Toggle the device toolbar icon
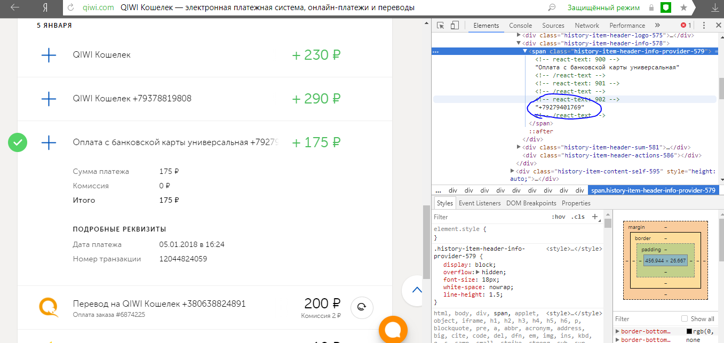Screen dimensions: 724x343 click(455, 26)
